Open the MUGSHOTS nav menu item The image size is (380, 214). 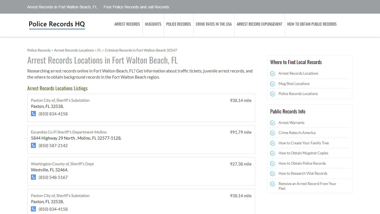coord(153,24)
